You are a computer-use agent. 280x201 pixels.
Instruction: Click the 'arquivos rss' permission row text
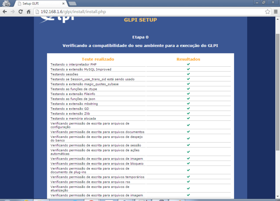click(x=90, y=182)
